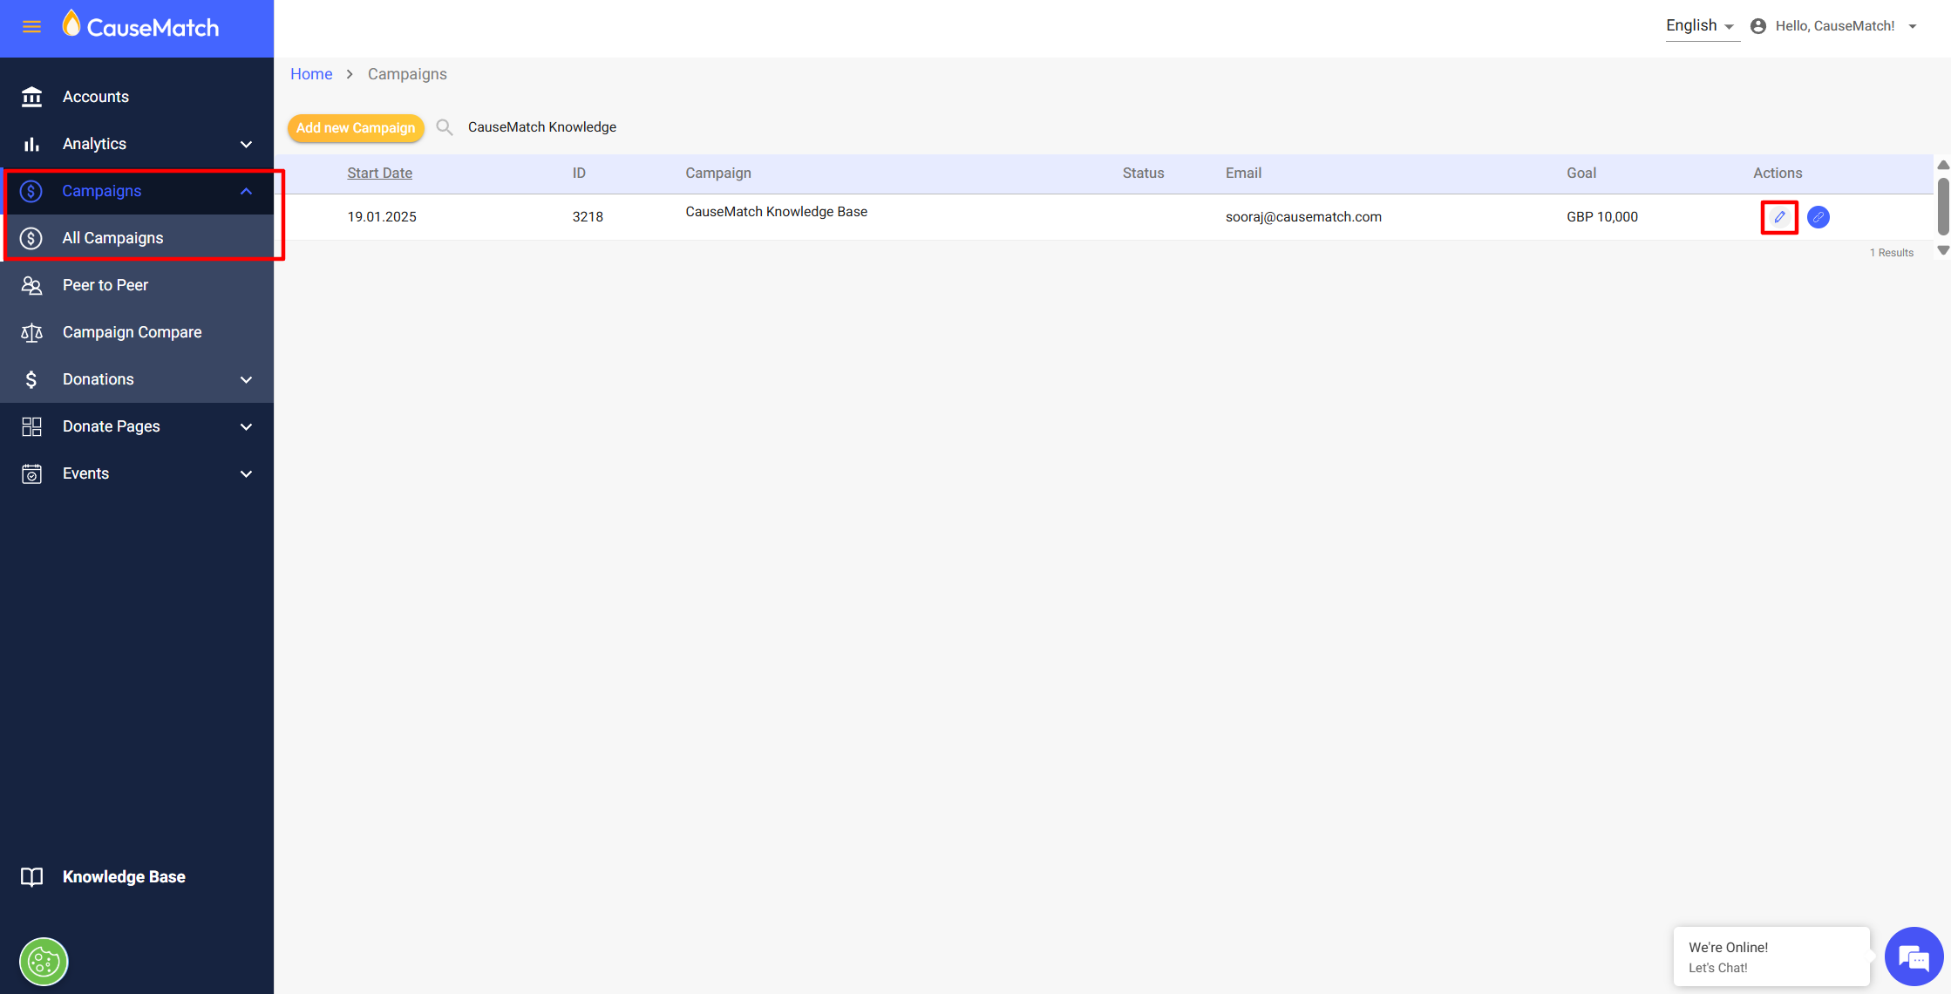Click the search magnifier icon
The height and width of the screenshot is (994, 1951).
click(445, 127)
